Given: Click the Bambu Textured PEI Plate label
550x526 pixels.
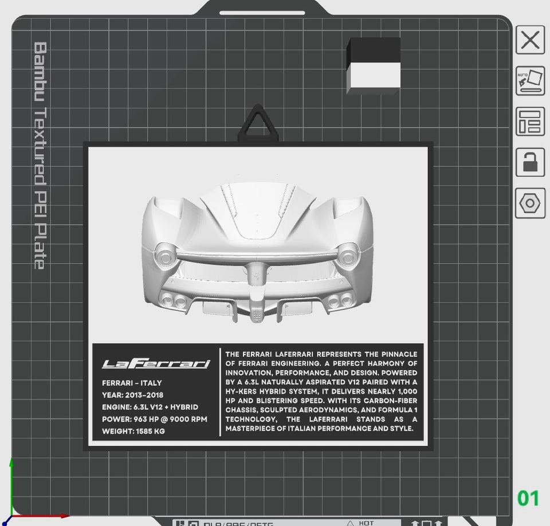Looking at the screenshot, I should (40, 156).
